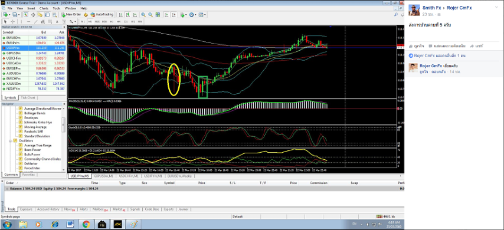Switch to the Account History tab

pyautogui.click(x=48, y=209)
